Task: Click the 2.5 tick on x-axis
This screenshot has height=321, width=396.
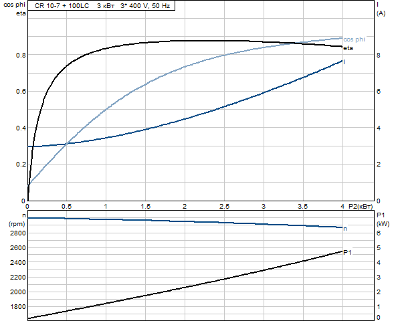Action: (x=224, y=207)
